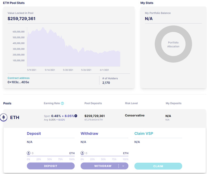Click the 600,000,000 chart axis label
The image size is (207, 174).
pos(19,32)
